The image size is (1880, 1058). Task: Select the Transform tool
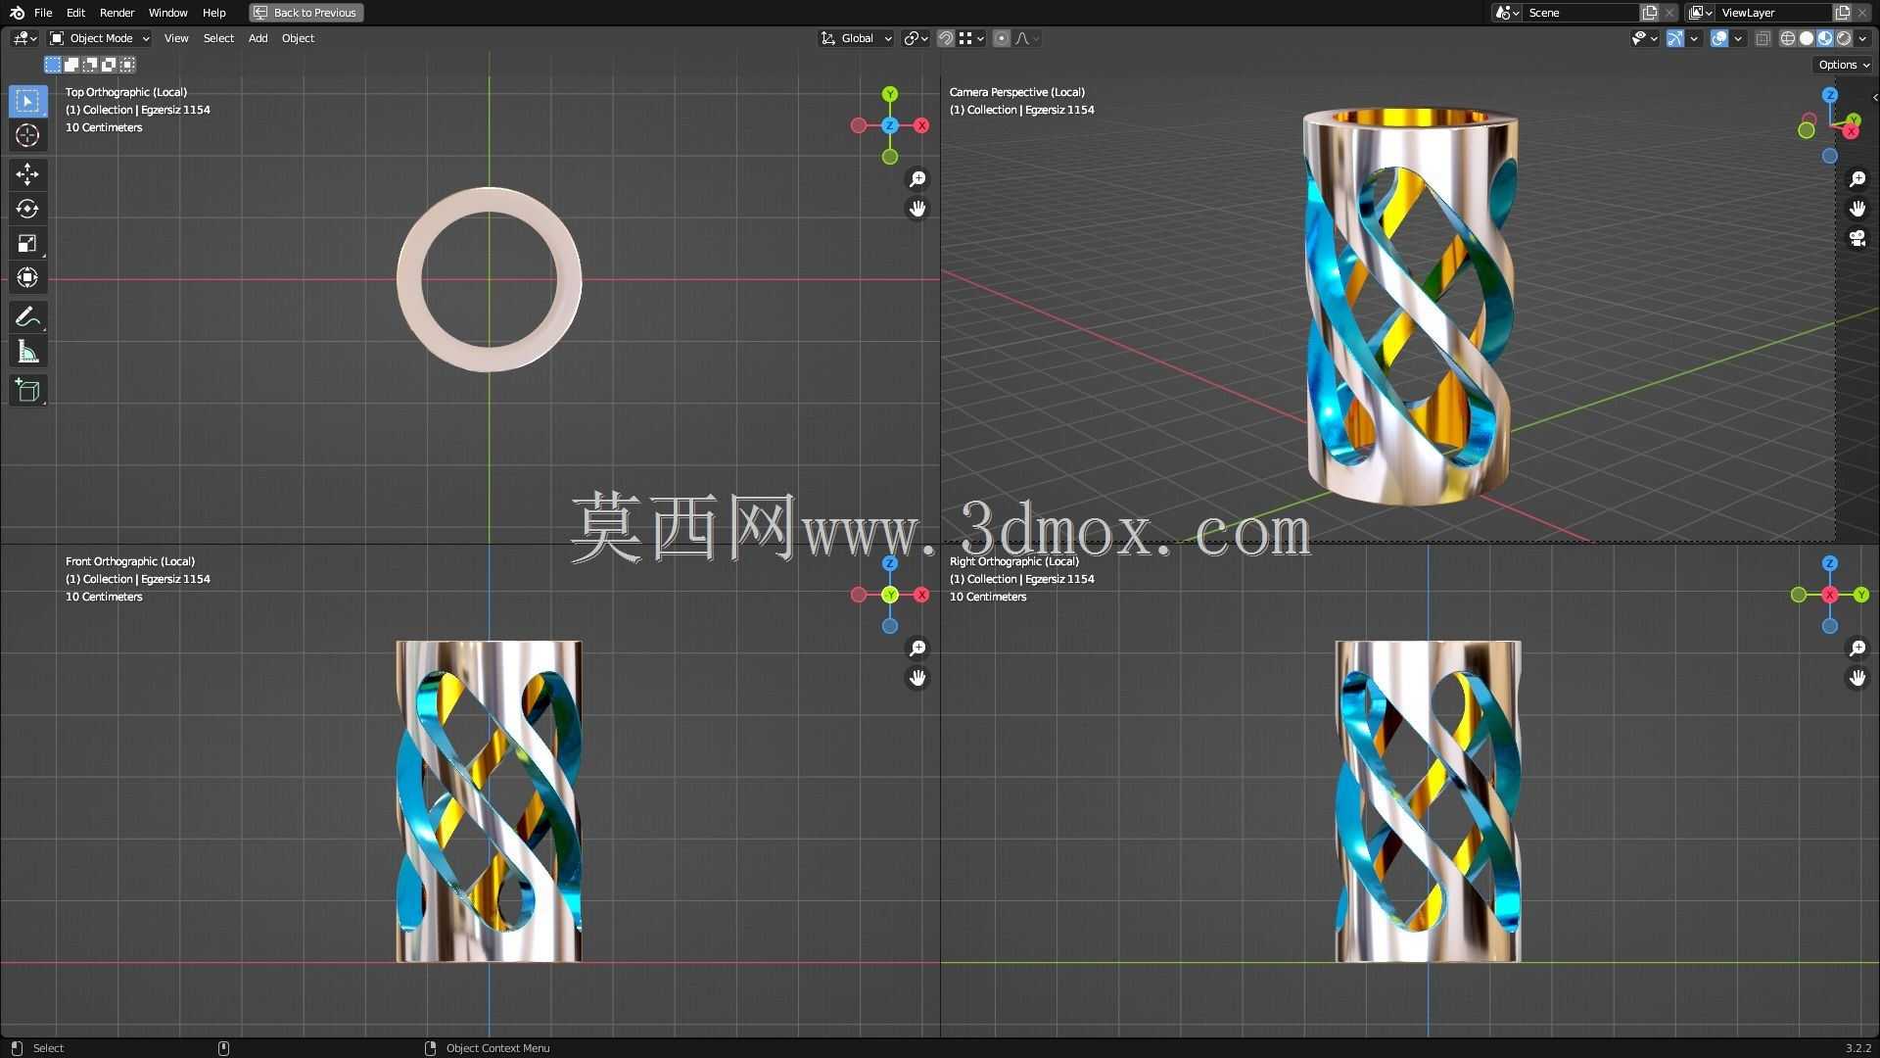[x=27, y=278]
